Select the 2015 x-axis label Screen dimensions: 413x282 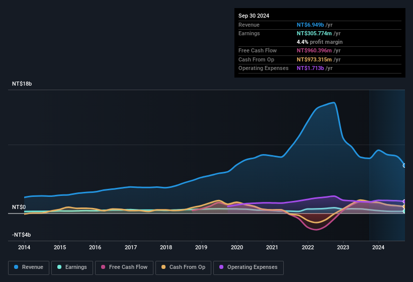60,247
